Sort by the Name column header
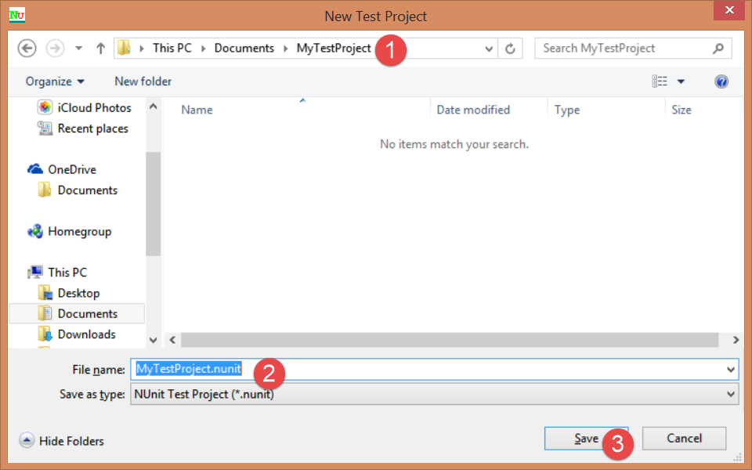Viewport: 752px width, 470px height. coord(197,110)
